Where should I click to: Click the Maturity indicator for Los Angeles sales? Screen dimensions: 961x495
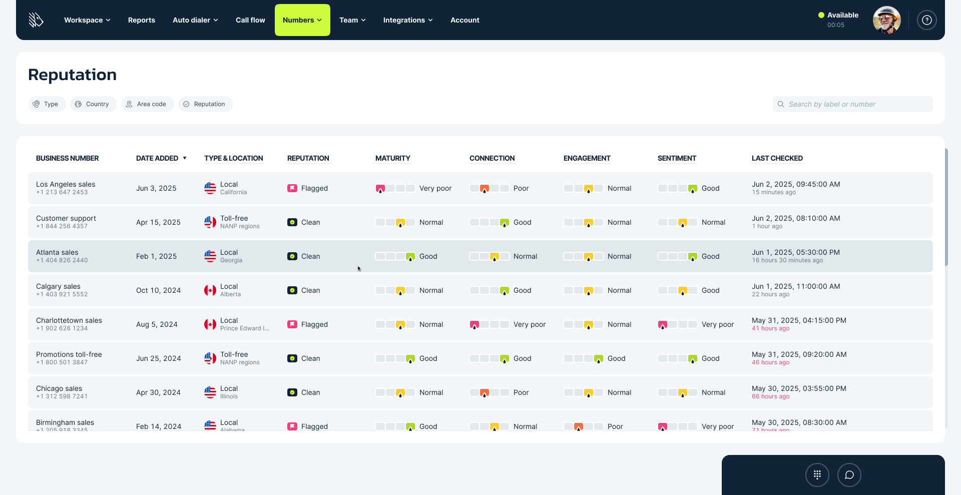[x=395, y=188]
